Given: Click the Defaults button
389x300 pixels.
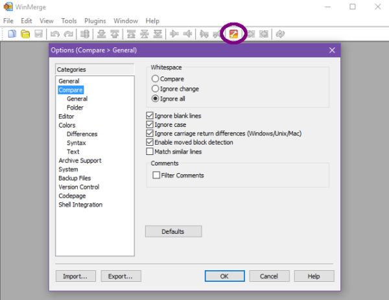Looking at the screenshot, I should click(173, 231).
